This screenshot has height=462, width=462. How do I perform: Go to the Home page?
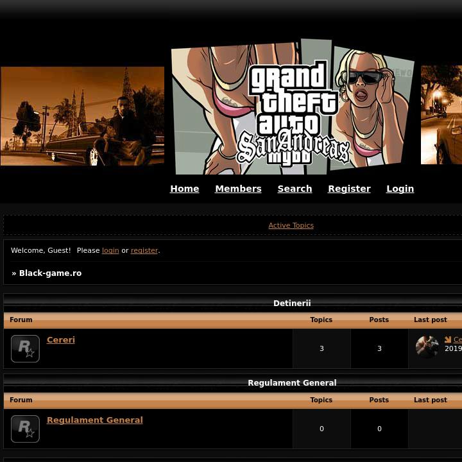pos(184,189)
